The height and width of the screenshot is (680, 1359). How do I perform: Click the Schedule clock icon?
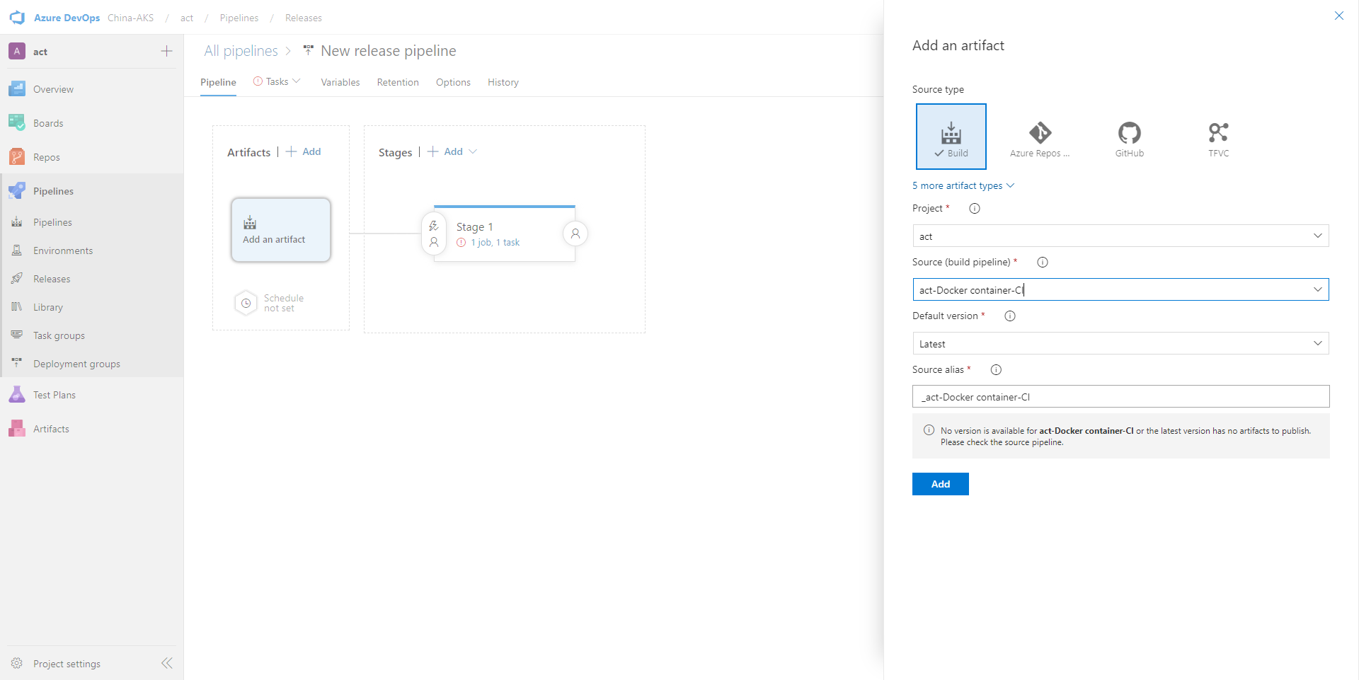pyautogui.click(x=246, y=303)
